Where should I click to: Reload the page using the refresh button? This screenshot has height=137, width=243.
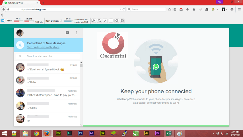click(x=123, y=9)
